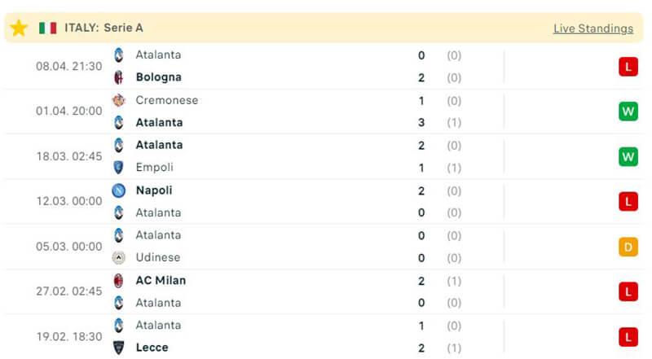Click the Lecce club crest
652x359 pixels.
coord(119,348)
